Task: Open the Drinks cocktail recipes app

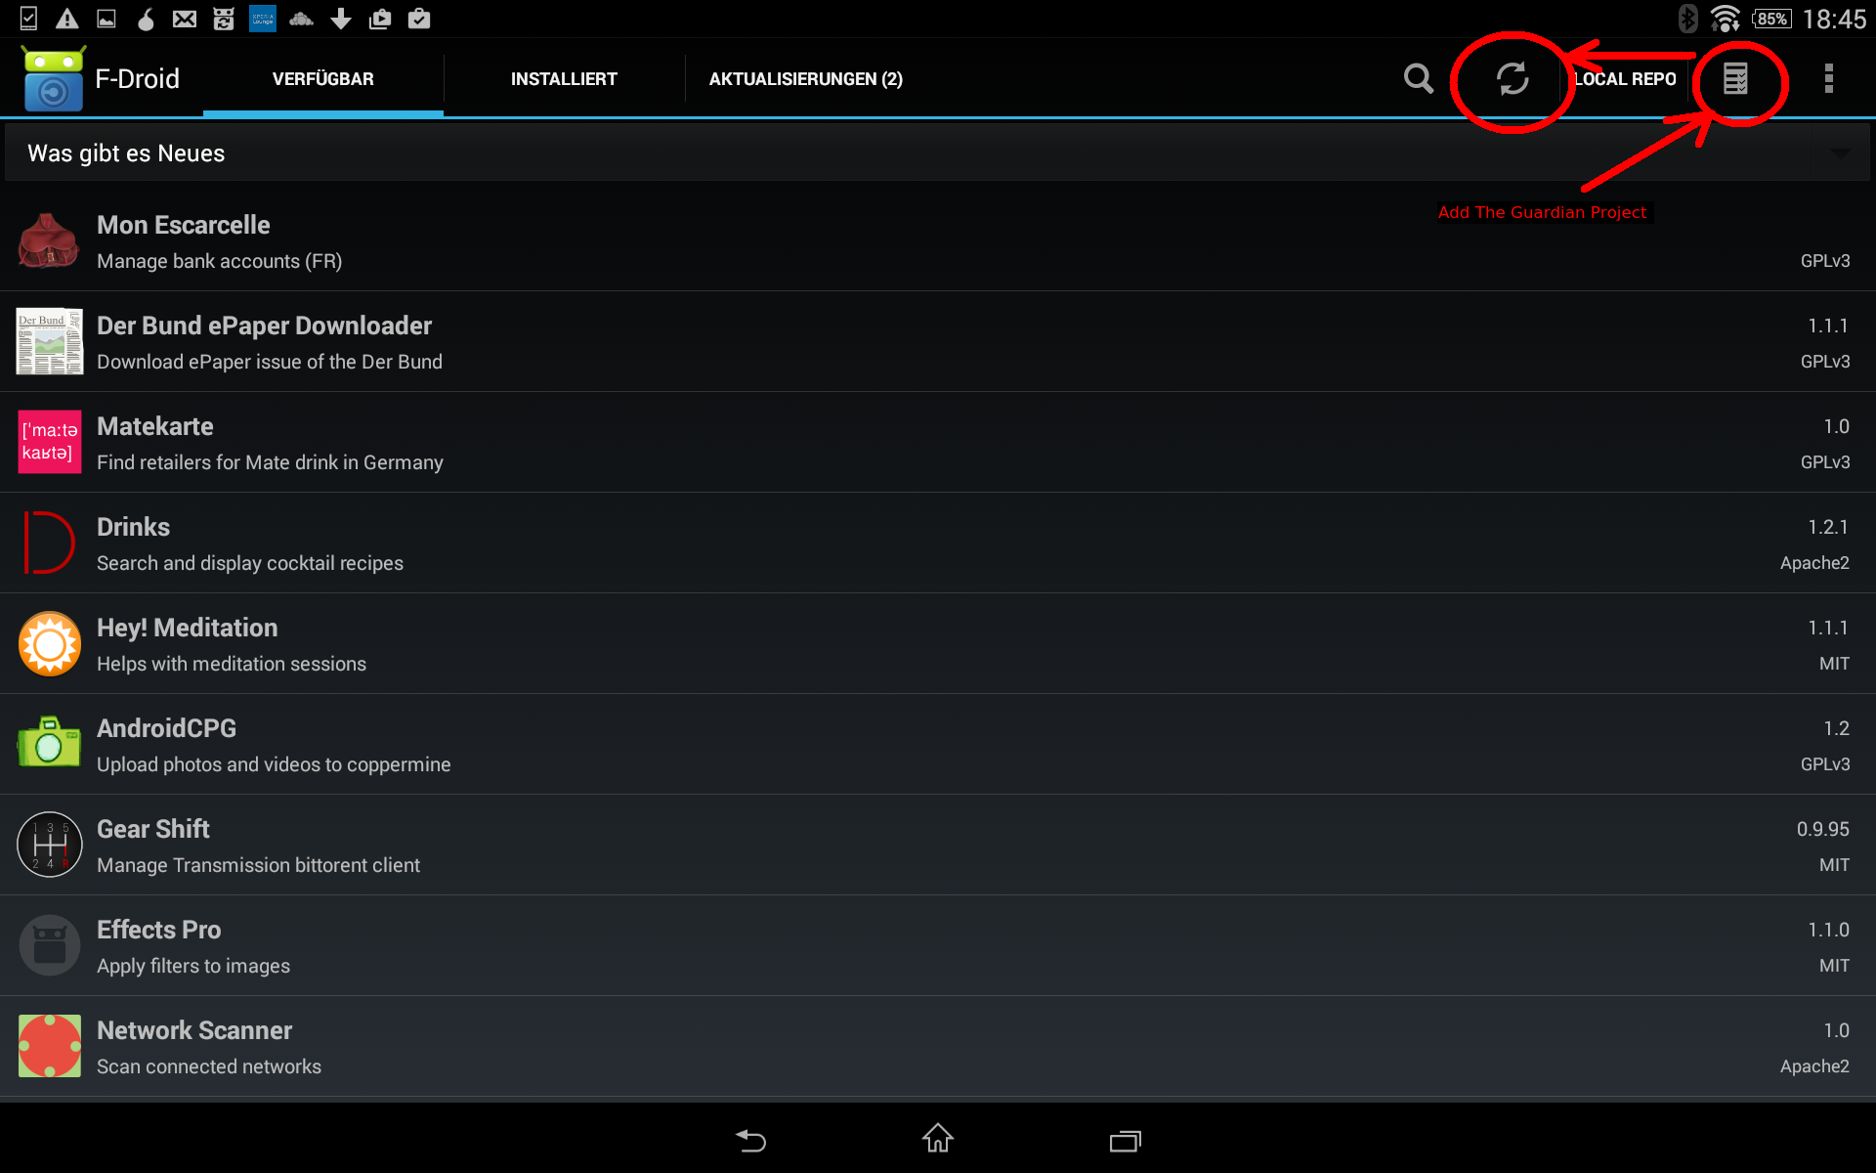Action: tap(937, 543)
